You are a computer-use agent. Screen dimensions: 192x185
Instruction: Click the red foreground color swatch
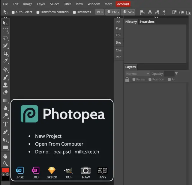coord(5,170)
